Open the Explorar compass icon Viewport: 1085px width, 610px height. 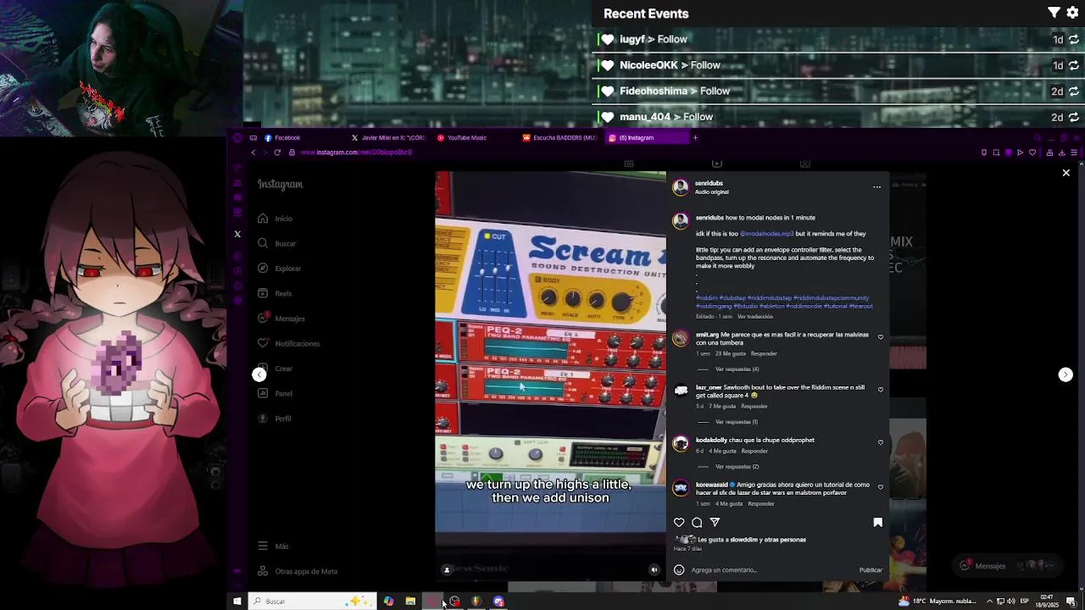(x=263, y=269)
